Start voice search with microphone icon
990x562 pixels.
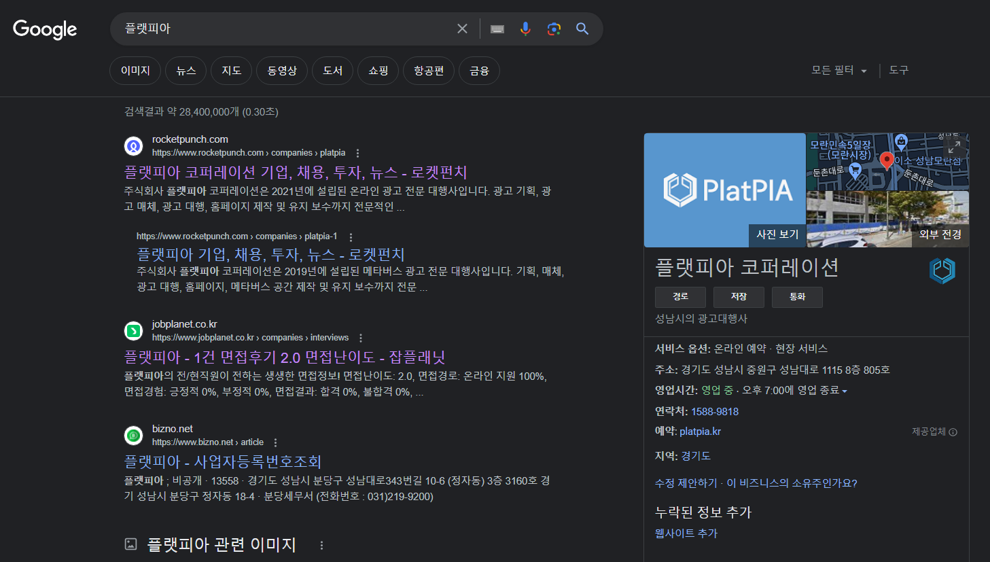pyautogui.click(x=525, y=29)
